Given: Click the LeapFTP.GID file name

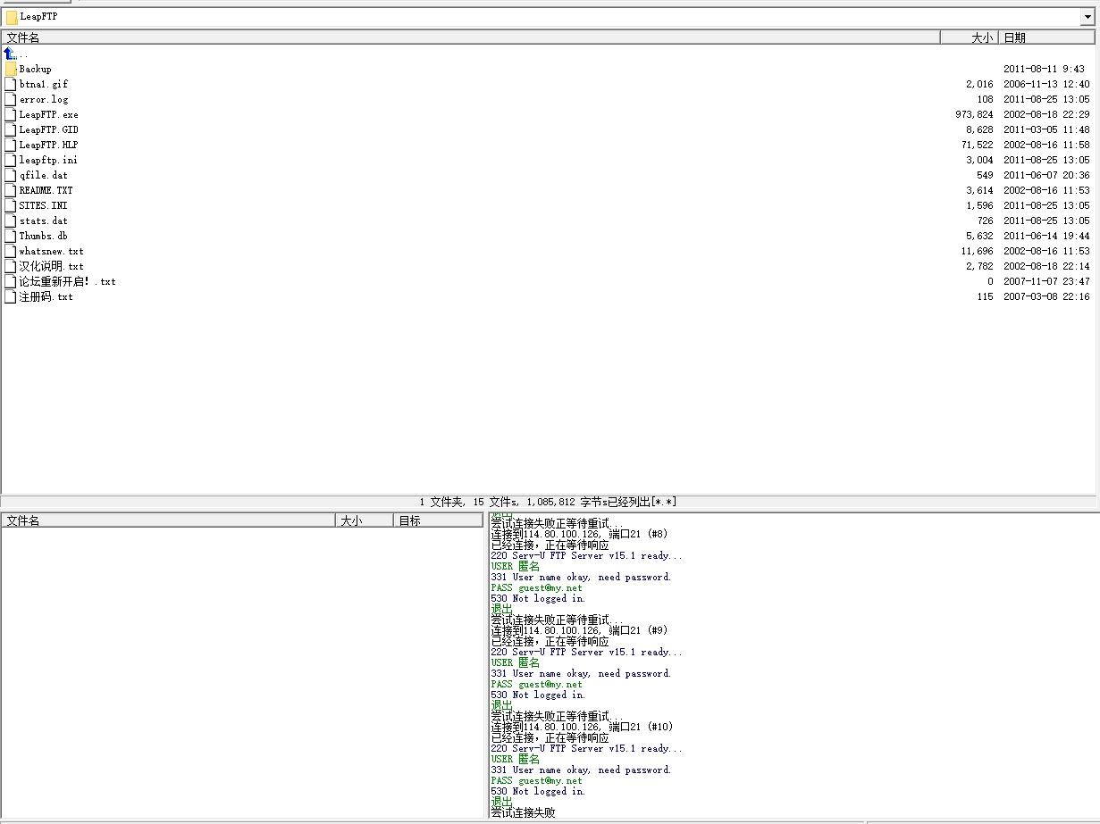Looking at the screenshot, I should pyautogui.click(x=48, y=129).
